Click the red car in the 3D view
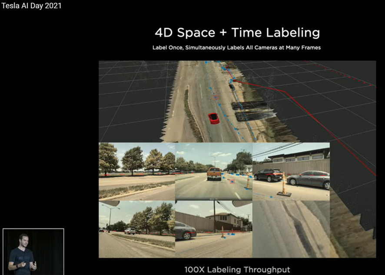385x275 pixels. (x=214, y=118)
